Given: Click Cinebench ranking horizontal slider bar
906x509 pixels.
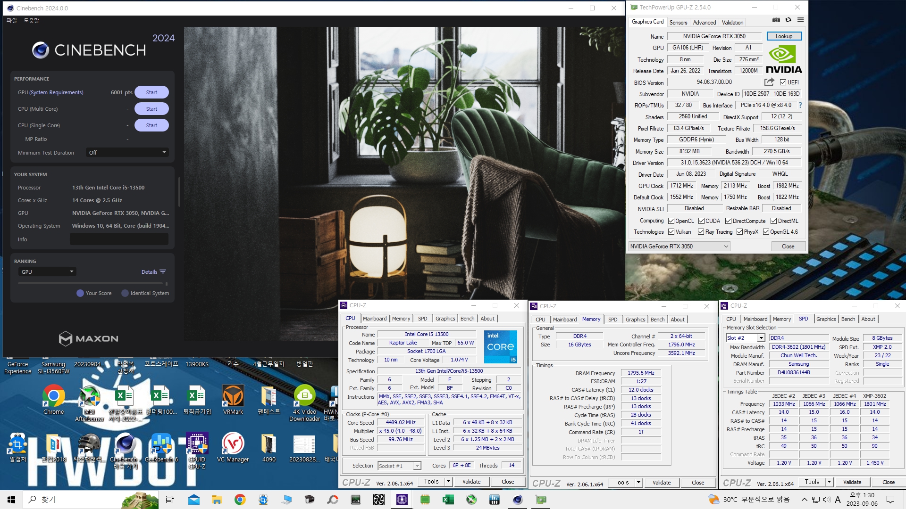Looking at the screenshot, I should [92, 283].
